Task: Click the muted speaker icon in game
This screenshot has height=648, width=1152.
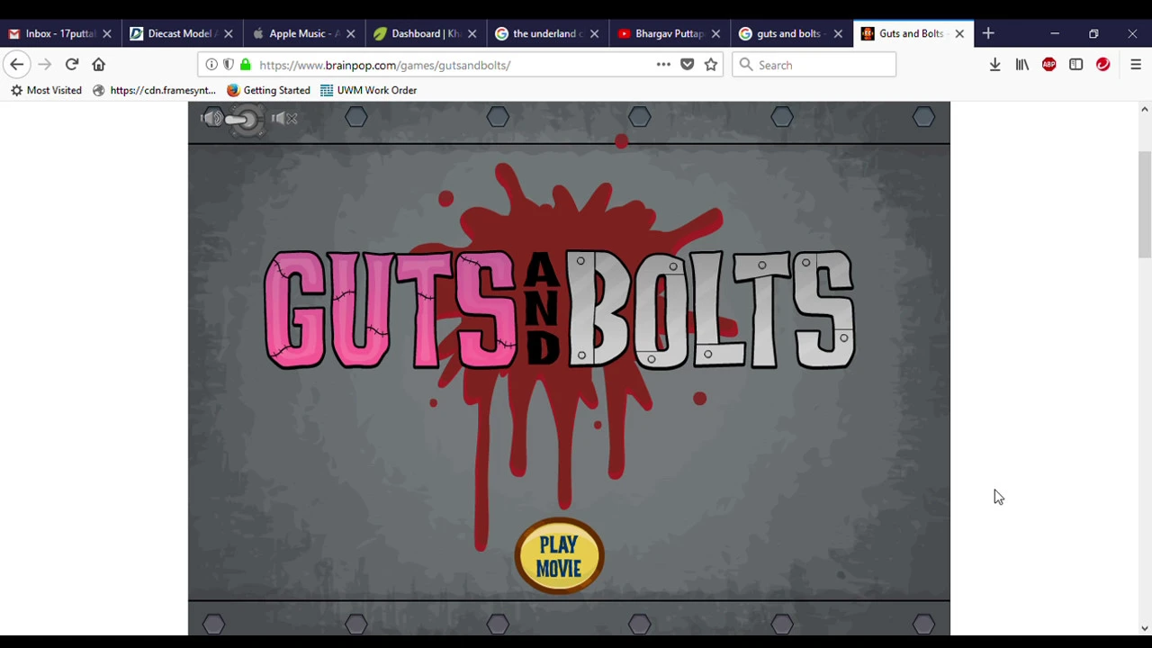Action: click(x=284, y=118)
